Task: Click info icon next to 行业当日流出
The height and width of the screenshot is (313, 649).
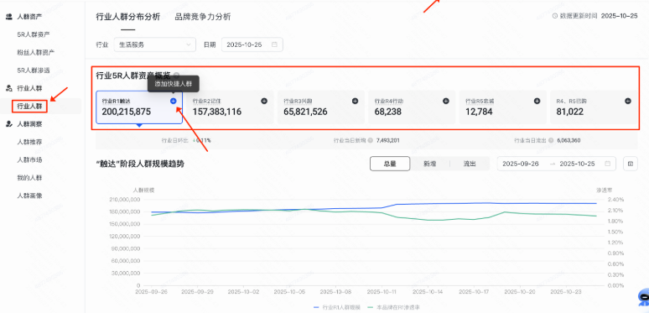Action: point(551,140)
